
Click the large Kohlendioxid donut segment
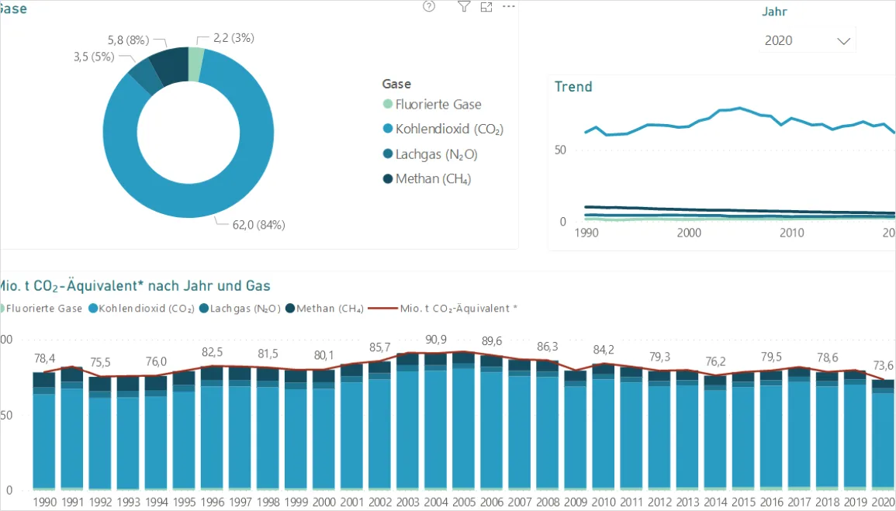pos(189,200)
